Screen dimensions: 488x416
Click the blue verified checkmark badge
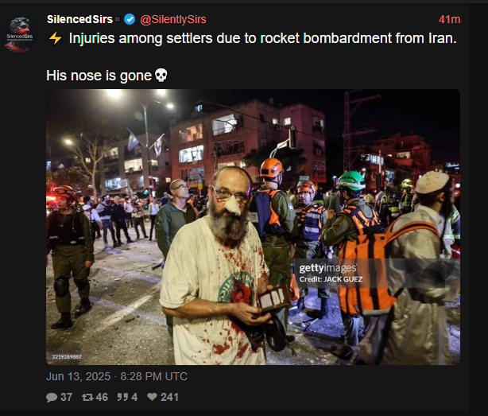130,19
